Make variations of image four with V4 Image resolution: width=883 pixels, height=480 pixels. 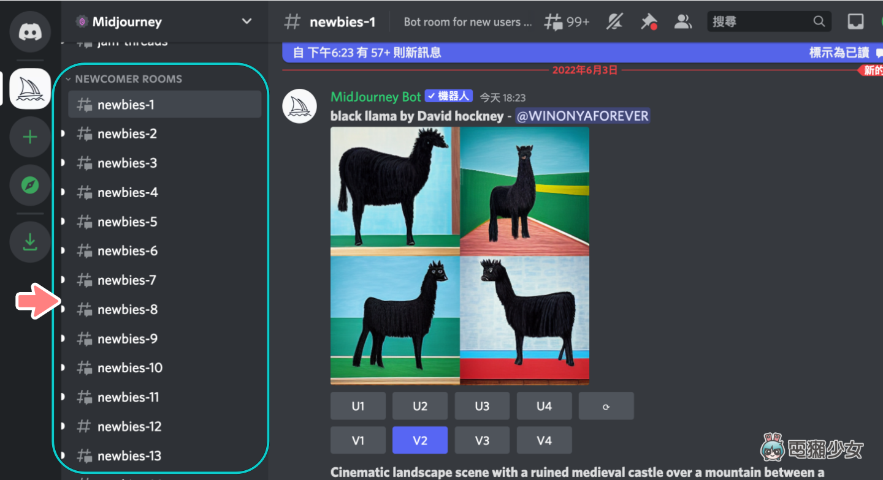click(x=544, y=440)
